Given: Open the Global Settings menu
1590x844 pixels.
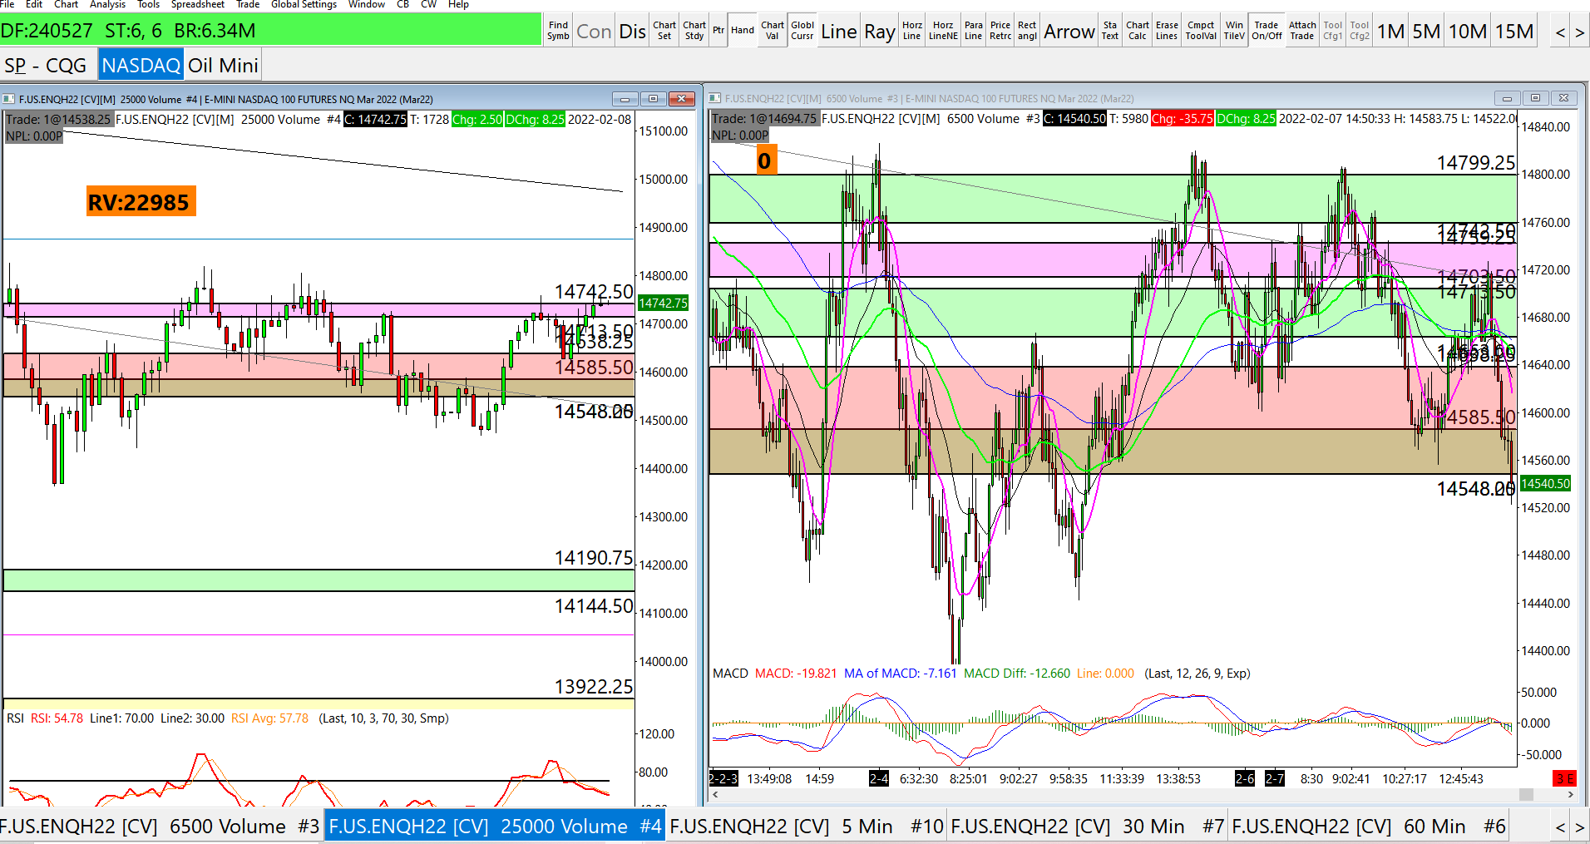Looking at the screenshot, I should 304,4.
